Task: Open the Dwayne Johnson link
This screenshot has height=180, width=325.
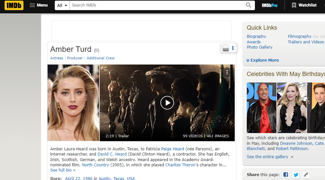Action: click(296, 143)
